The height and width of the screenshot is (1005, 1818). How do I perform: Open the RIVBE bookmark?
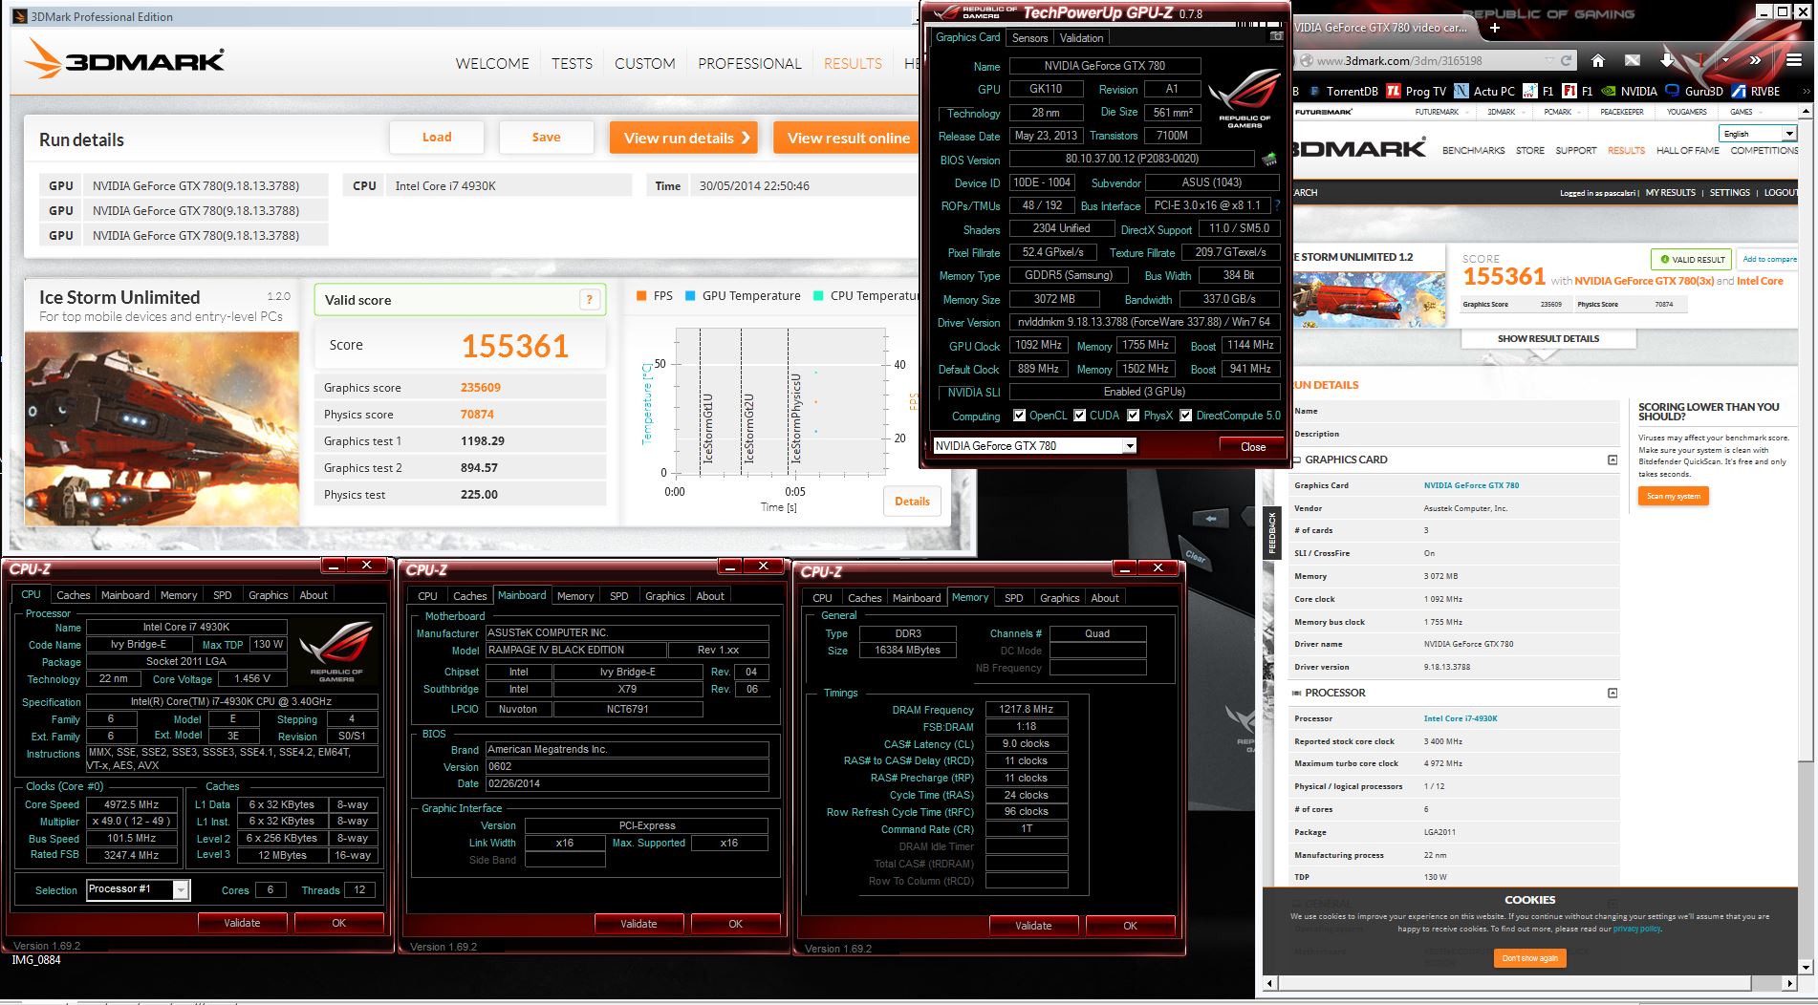(x=1757, y=92)
